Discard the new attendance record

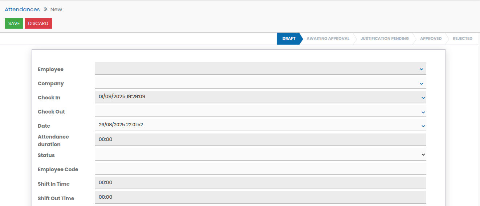coord(38,24)
